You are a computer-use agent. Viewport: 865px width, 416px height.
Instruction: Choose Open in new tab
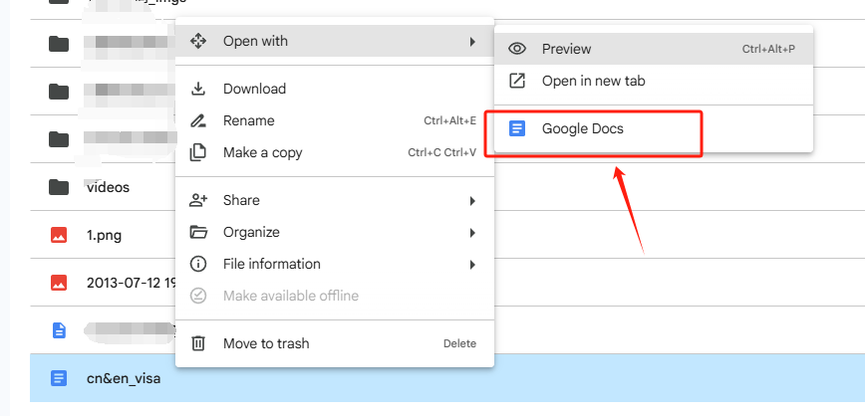(653, 81)
